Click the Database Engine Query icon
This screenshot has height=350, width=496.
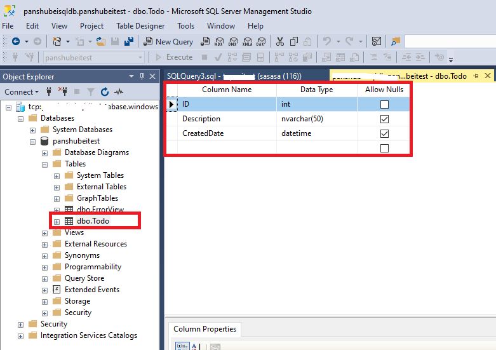tap(205, 41)
